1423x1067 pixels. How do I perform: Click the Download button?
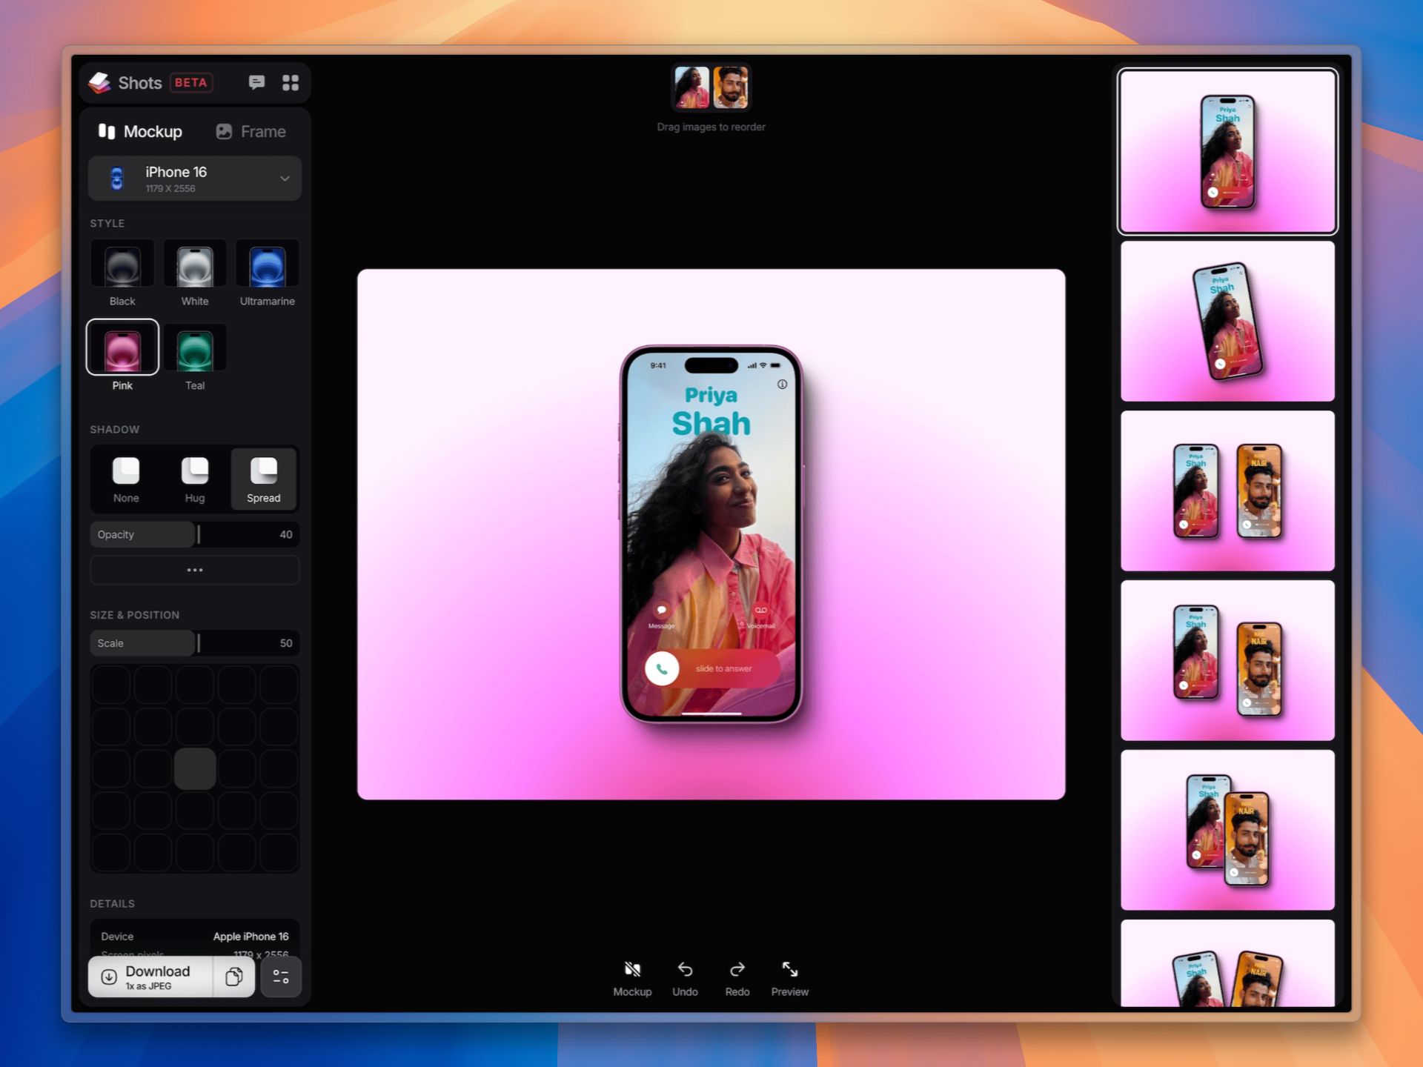(150, 977)
